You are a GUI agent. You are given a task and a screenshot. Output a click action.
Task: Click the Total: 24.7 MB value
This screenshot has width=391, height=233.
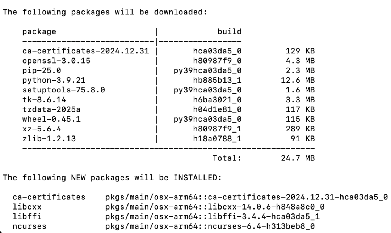point(298,158)
